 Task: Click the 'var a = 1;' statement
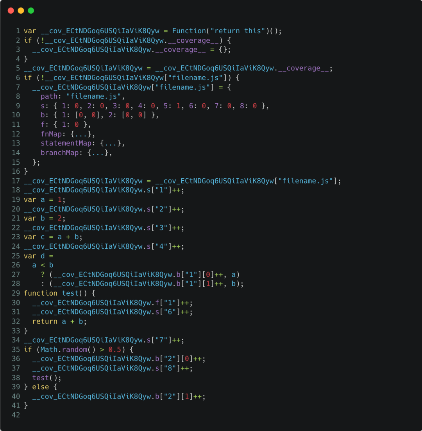click(x=45, y=199)
